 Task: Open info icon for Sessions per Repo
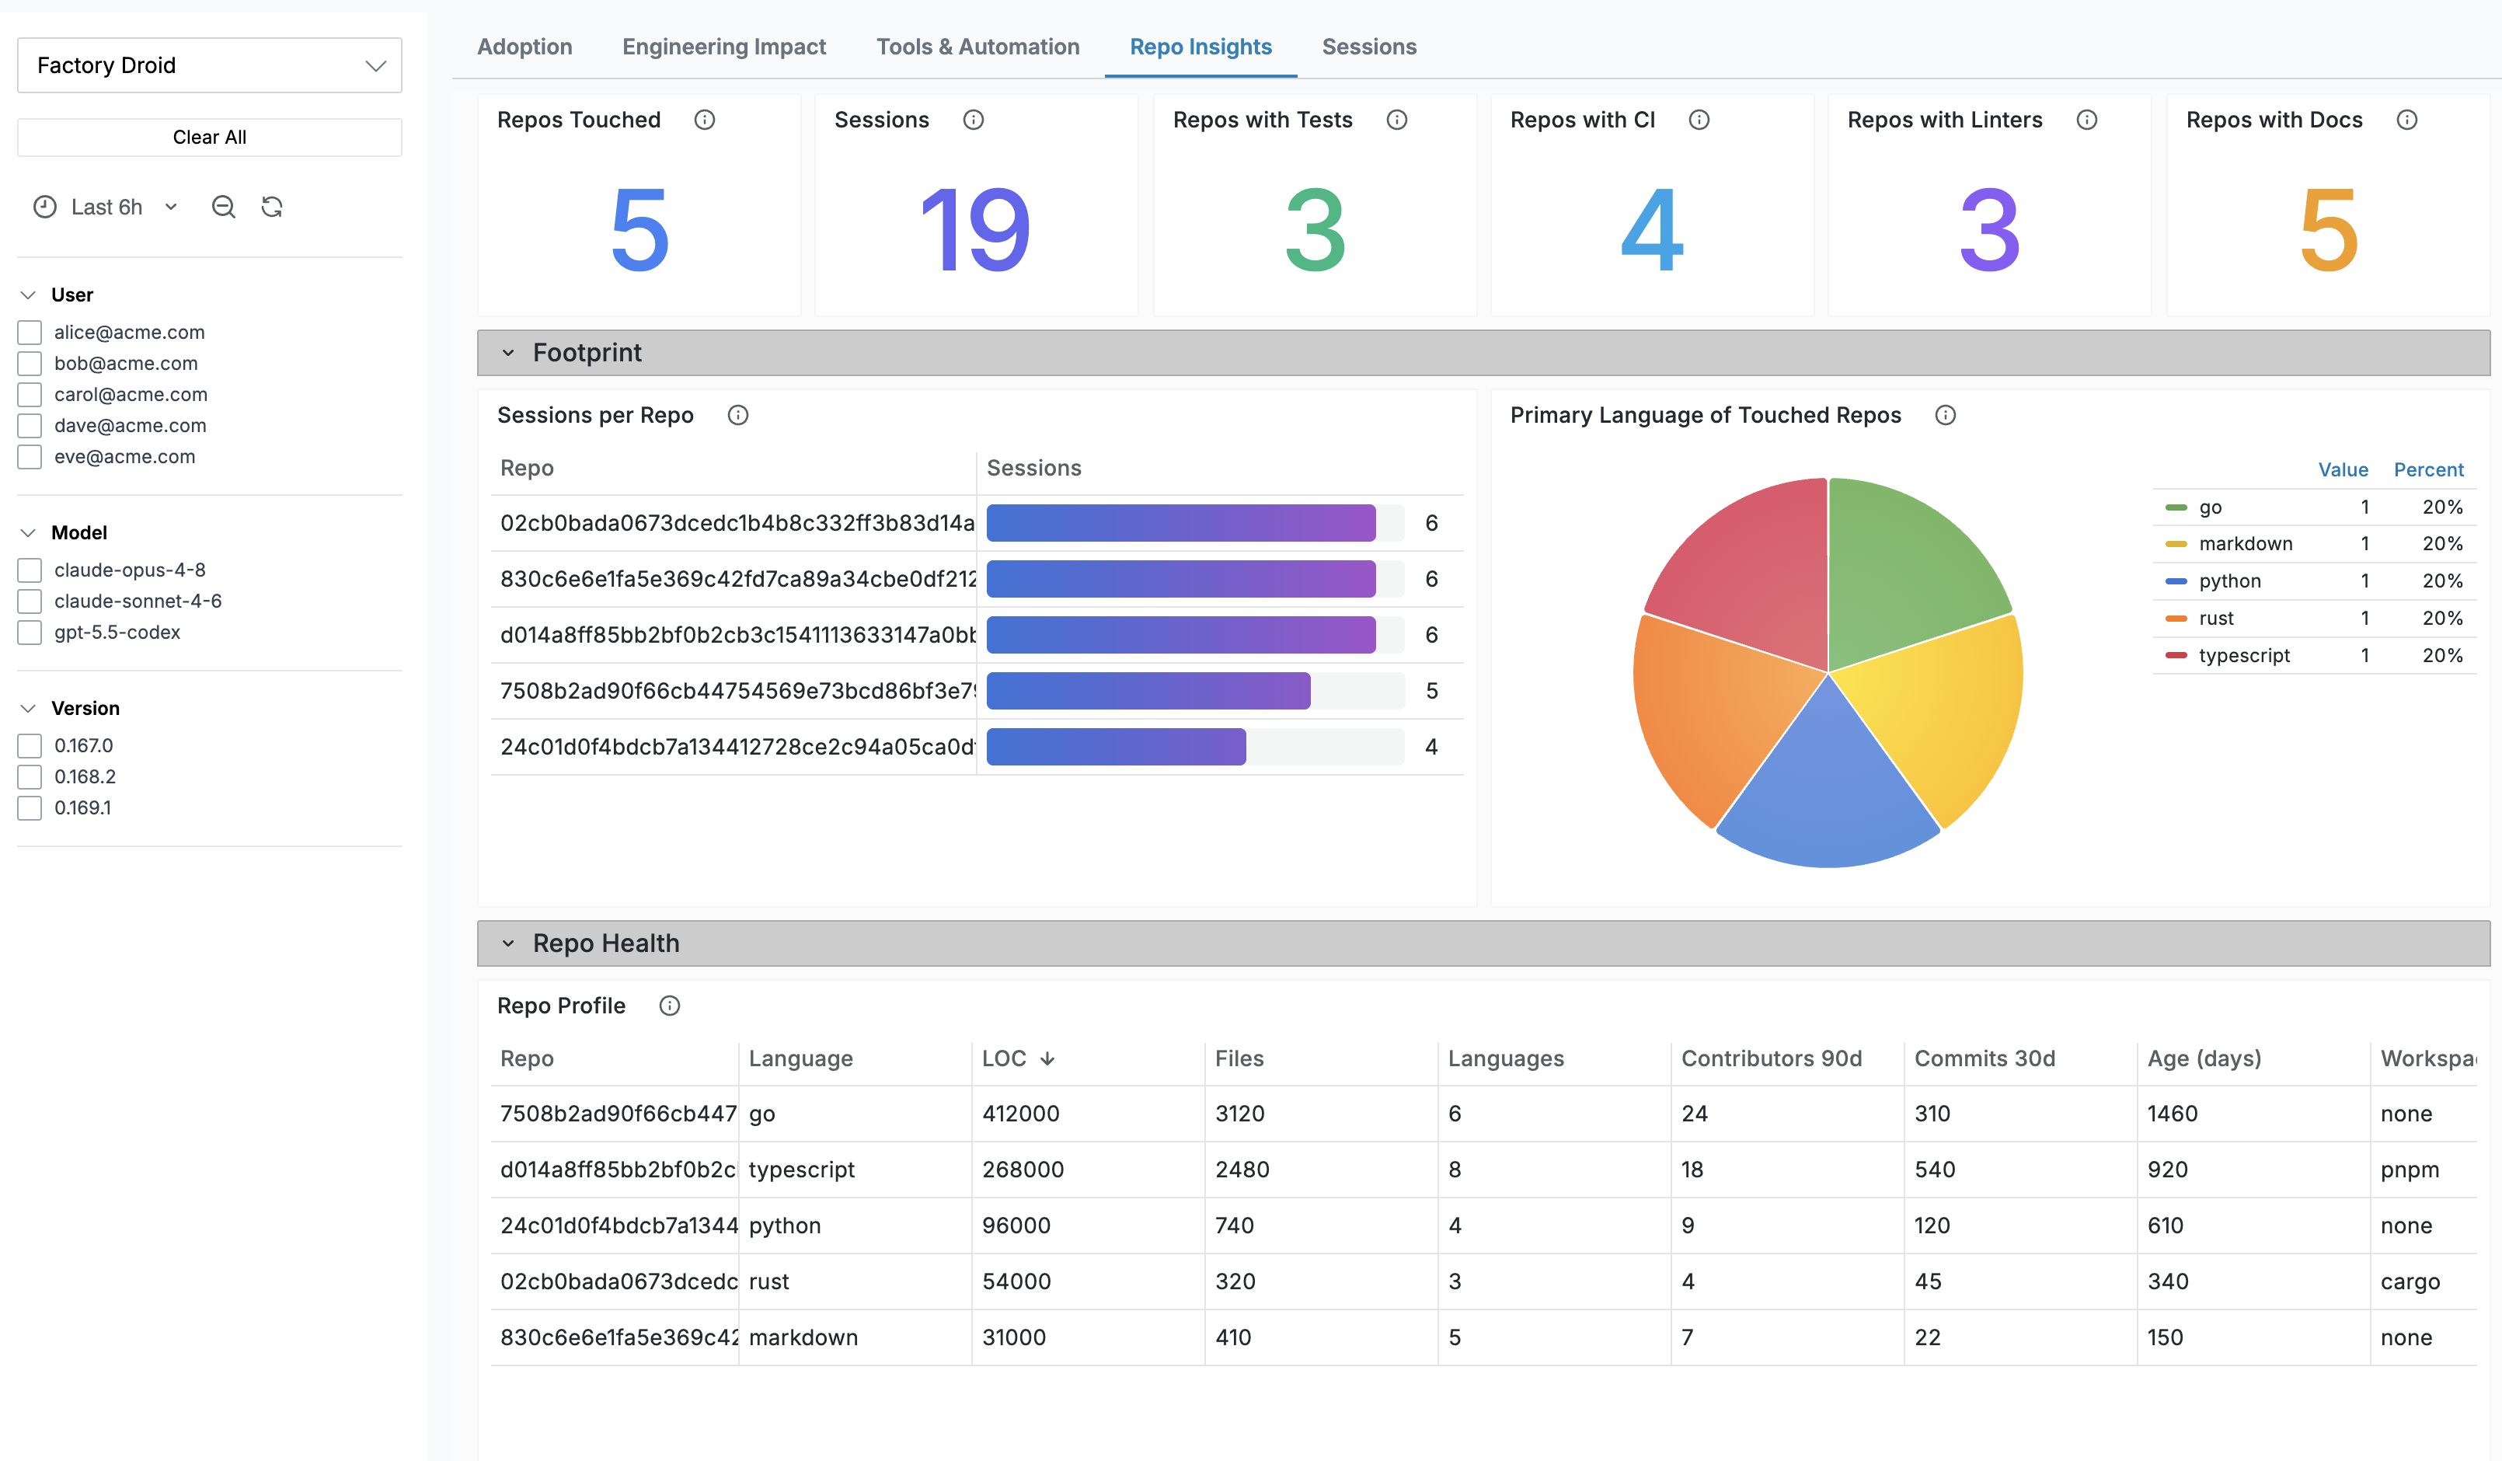tap(737, 415)
